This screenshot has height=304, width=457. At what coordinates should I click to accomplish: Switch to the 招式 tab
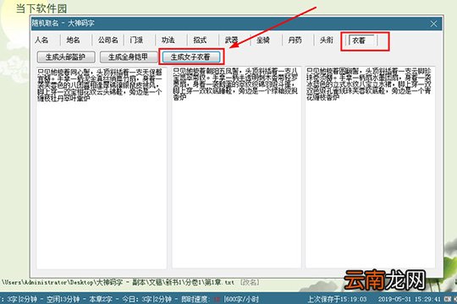[200, 40]
